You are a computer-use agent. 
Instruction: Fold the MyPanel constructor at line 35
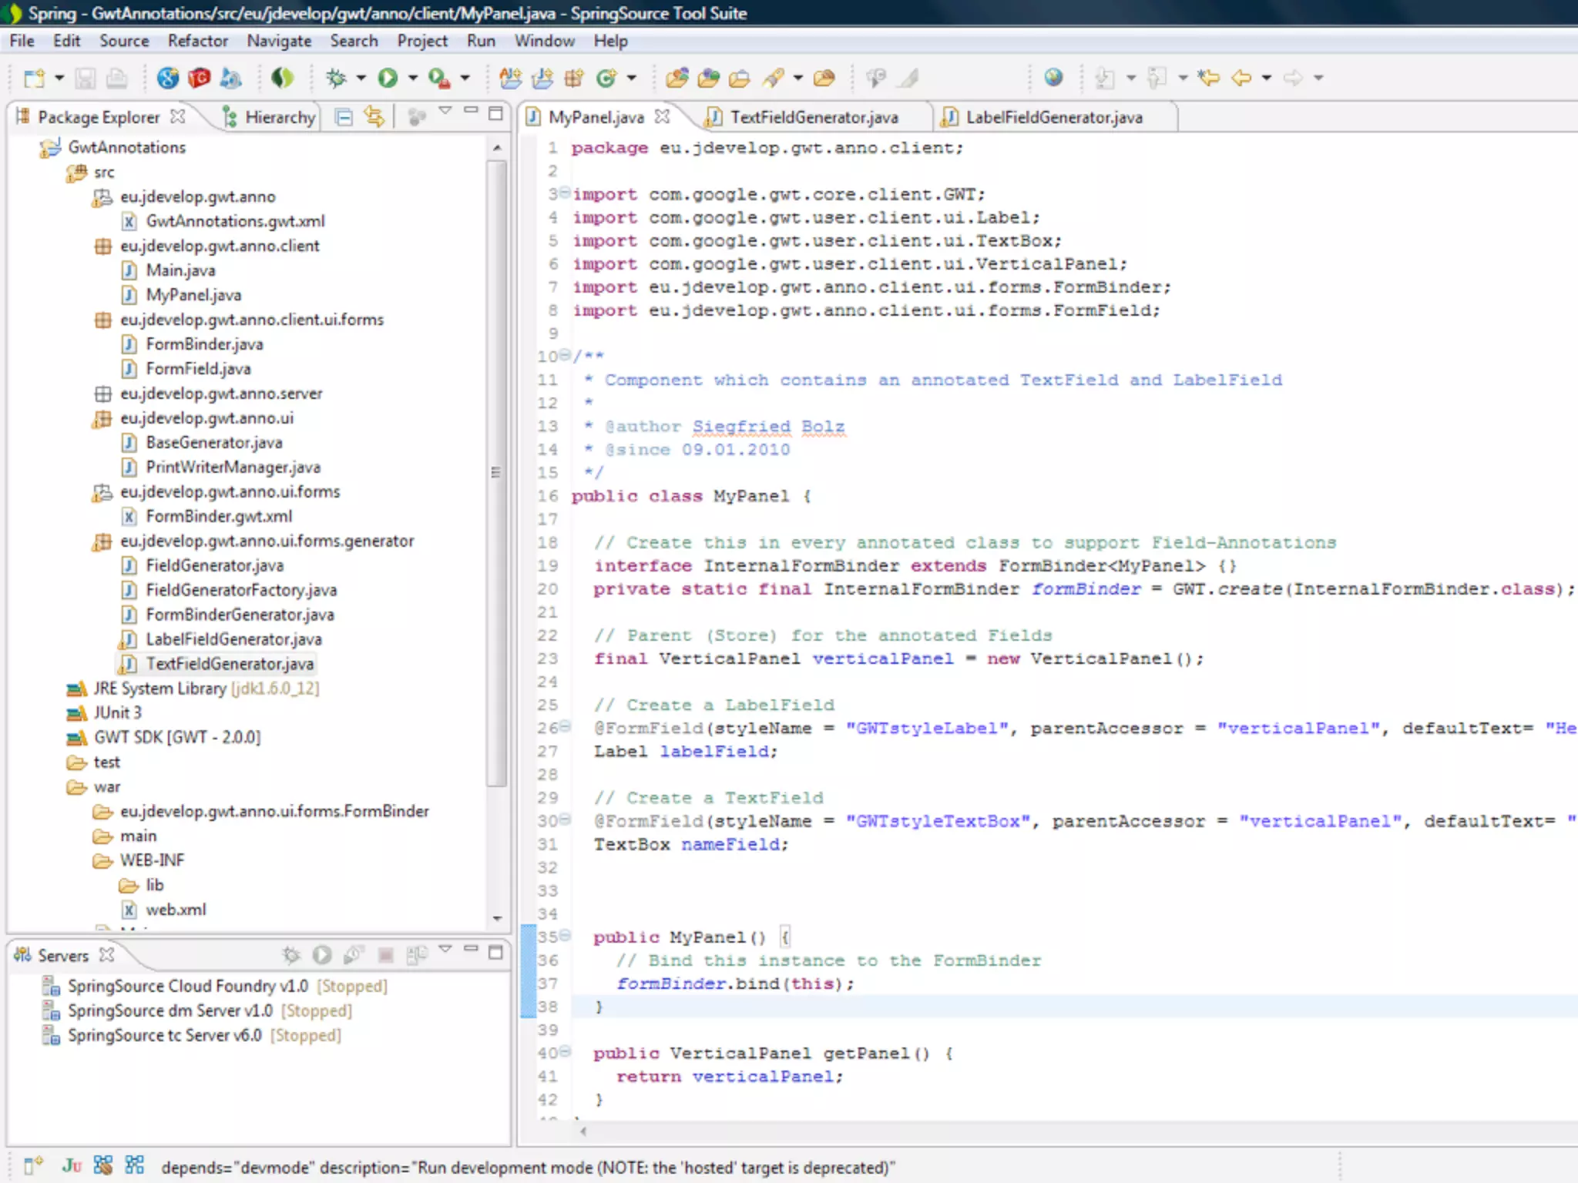click(565, 936)
